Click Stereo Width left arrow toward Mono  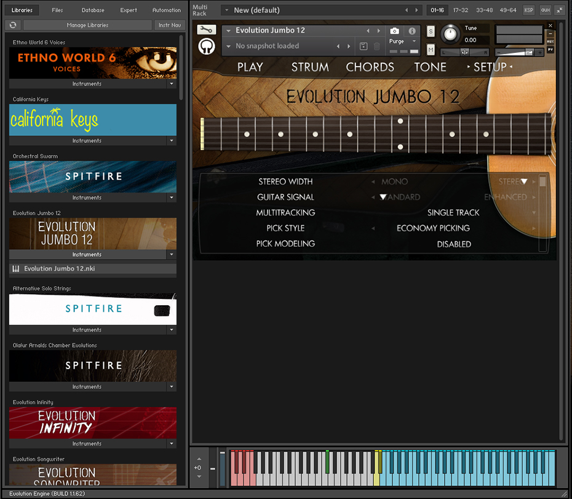(x=373, y=182)
